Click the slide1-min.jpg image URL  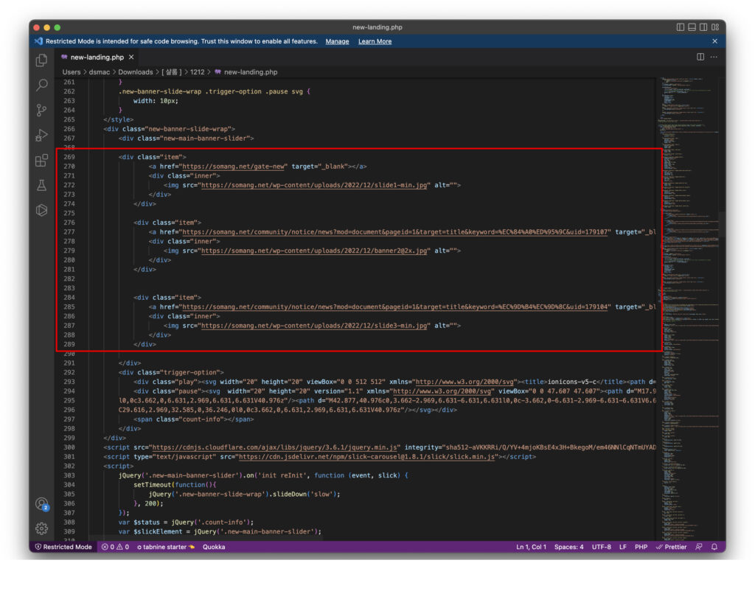click(314, 185)
